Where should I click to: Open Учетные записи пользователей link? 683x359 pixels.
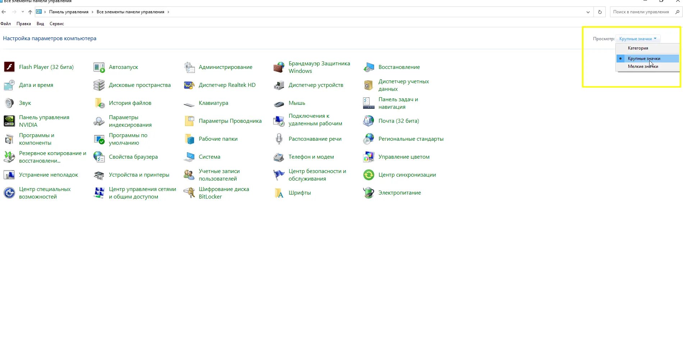coord(219,175)
